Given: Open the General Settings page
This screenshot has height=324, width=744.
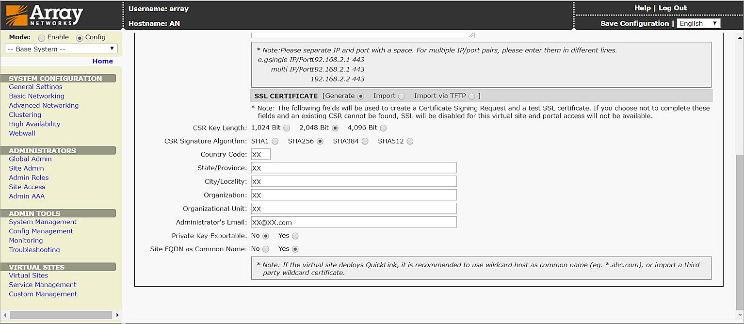Looking at the screenshot, I should [35, 86].
